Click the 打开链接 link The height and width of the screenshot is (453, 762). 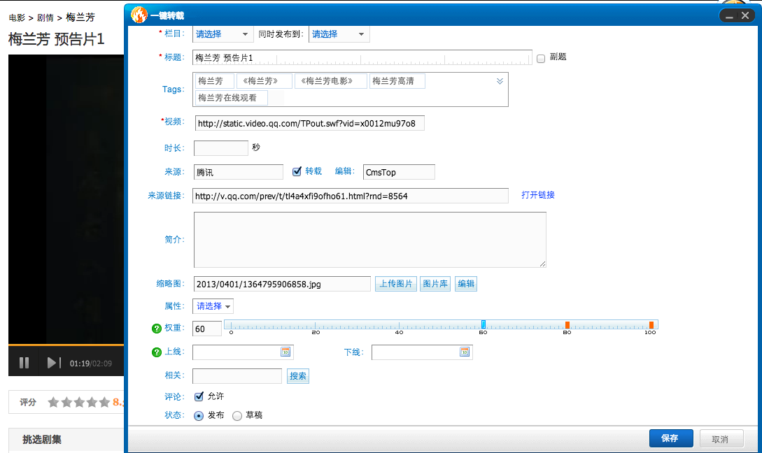[x=537, y=195]
